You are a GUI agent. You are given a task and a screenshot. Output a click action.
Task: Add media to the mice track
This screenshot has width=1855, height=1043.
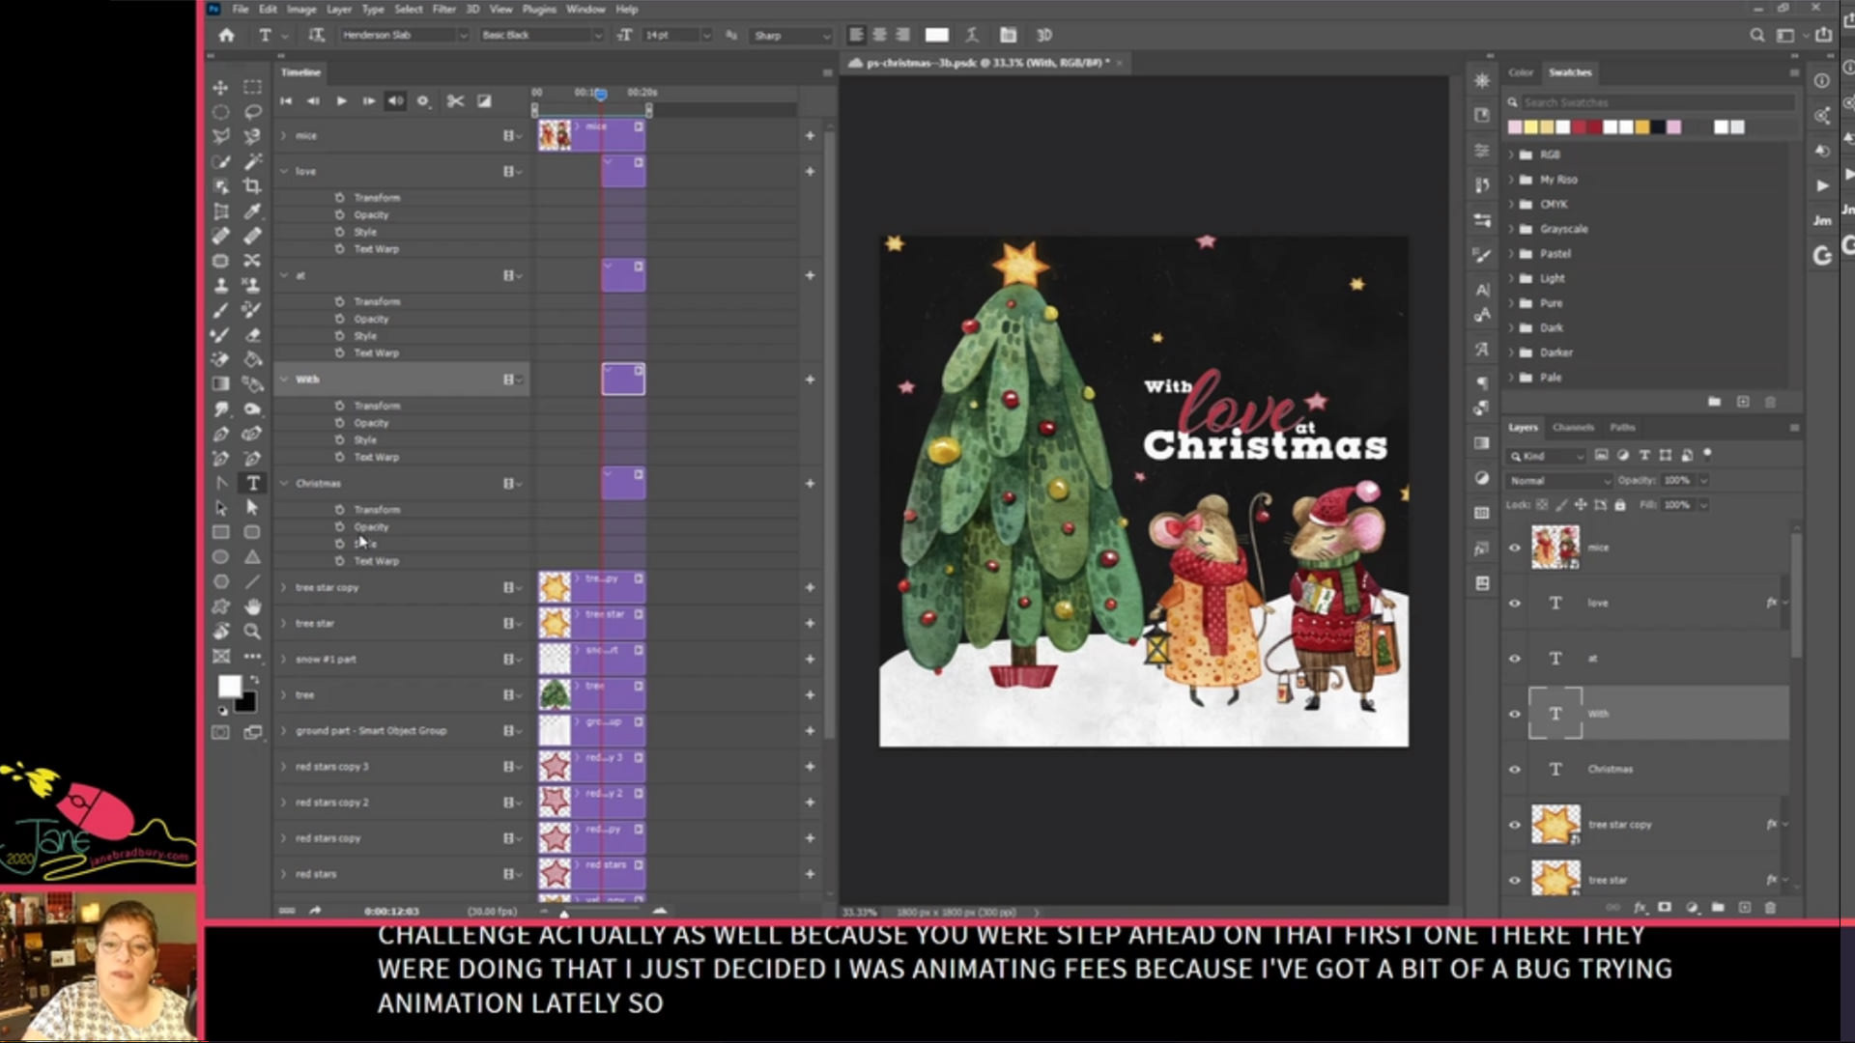point(810,135)
